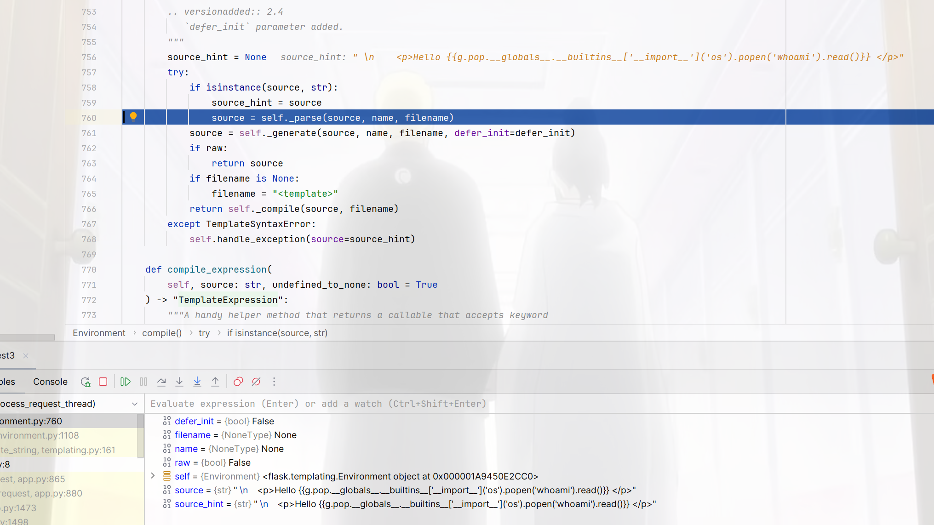This screenshot has width=934, height=525.
Task: Click compile() in the breadcrumb bar
Action: point(162,333)
